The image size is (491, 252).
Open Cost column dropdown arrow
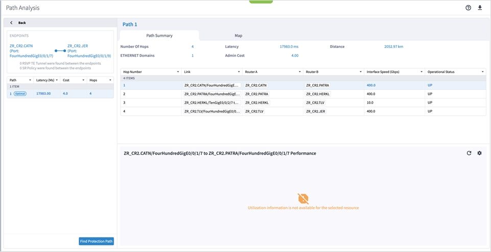(83, 81)
